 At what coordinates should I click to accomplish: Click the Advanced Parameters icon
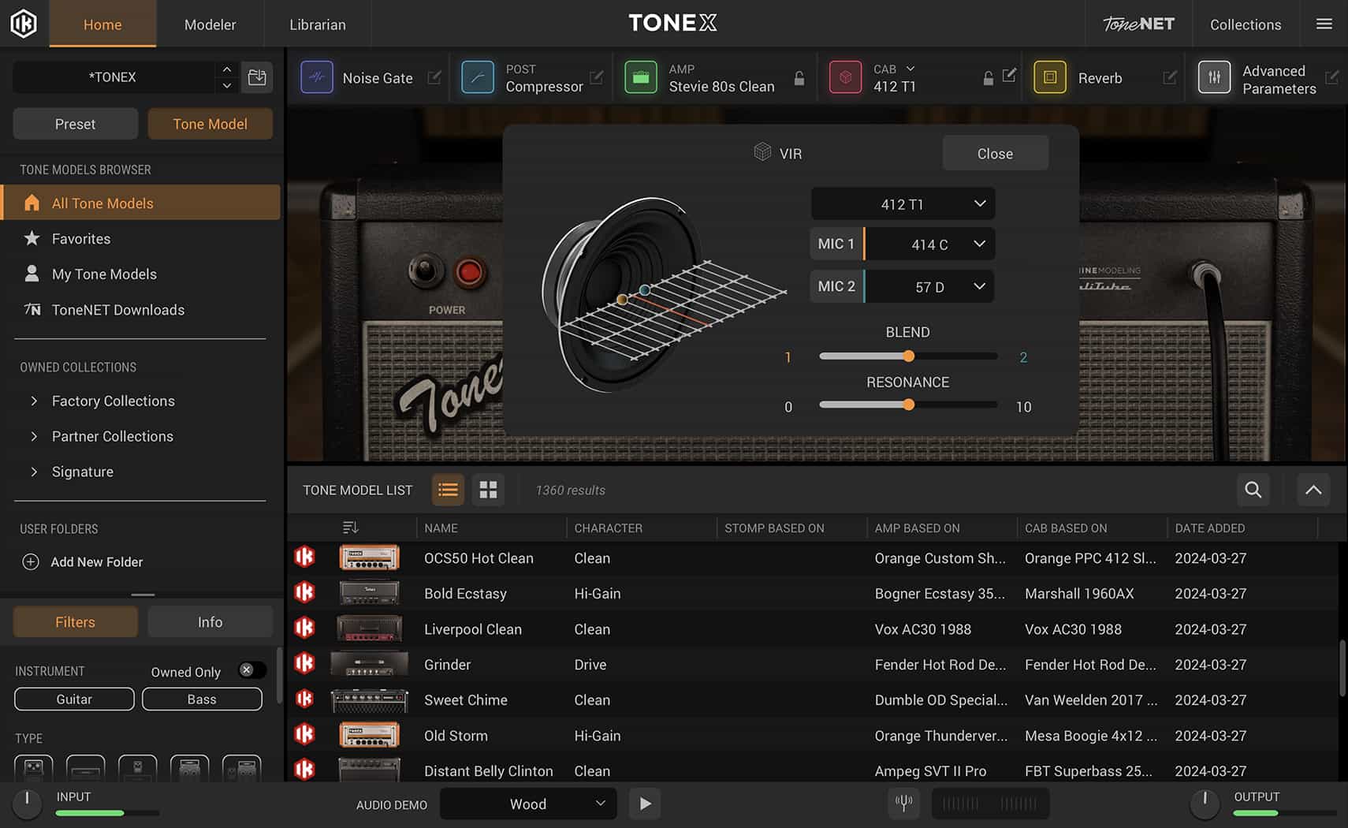pyautogui.click(x=1215, y=77)
